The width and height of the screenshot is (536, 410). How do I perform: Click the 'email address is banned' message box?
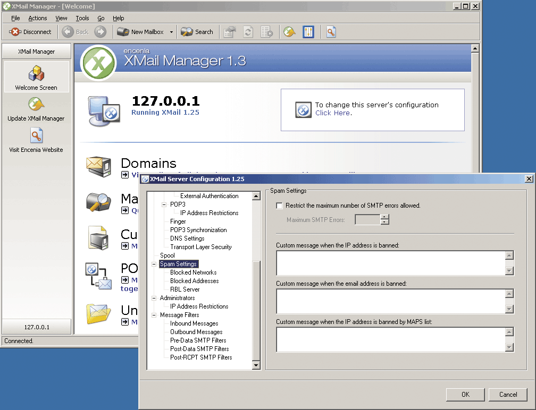(391, 301)
